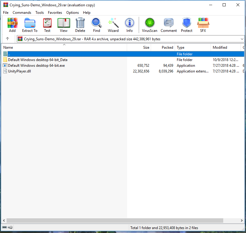Select the 'UnityPlayer.dll' file name
This screenshot has height=233, width=246.
19,71
